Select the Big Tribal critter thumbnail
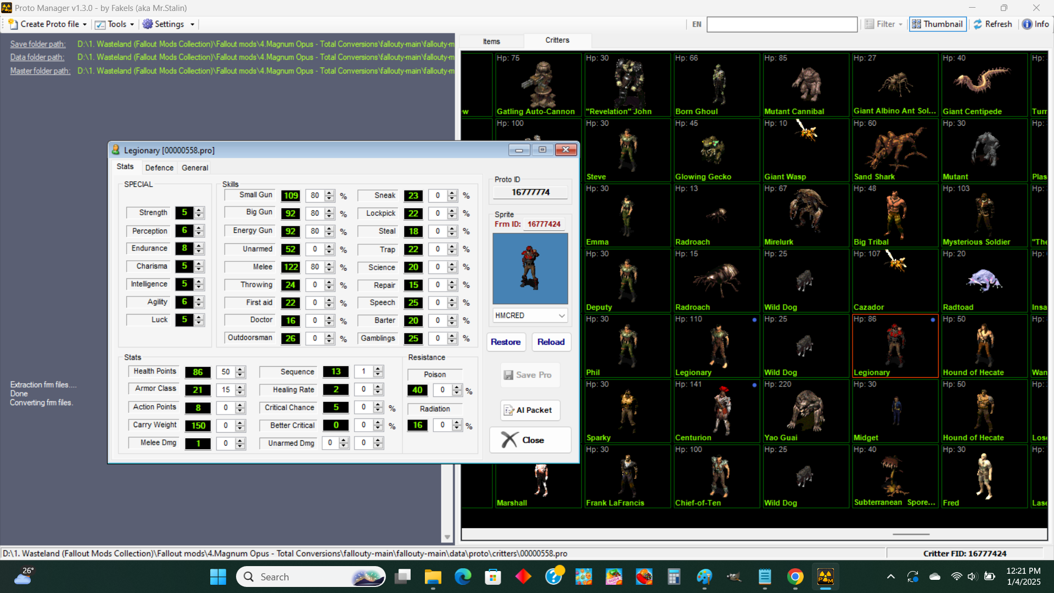The width and height of the screenshot is (1054, 593). pos(895,215)
